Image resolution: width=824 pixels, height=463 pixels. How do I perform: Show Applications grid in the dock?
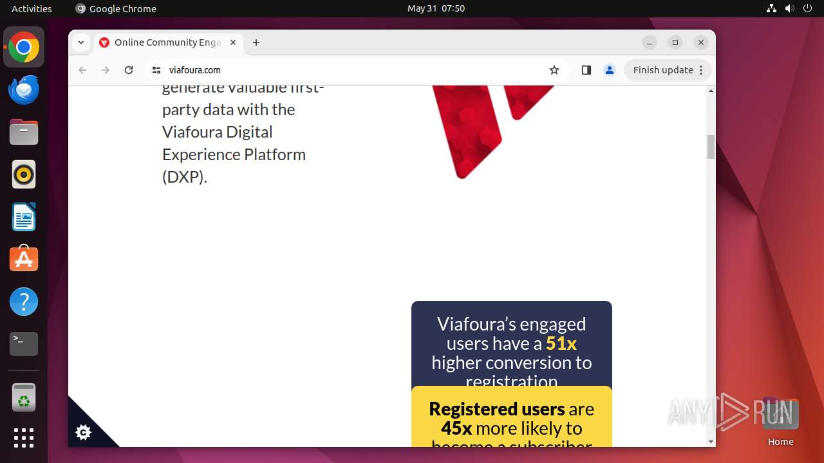pos(24,438)
